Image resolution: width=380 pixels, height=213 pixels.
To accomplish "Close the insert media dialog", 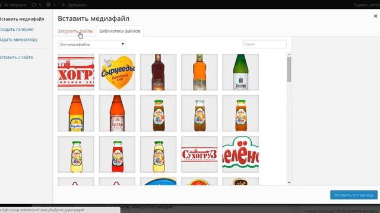I will (375, 16).
